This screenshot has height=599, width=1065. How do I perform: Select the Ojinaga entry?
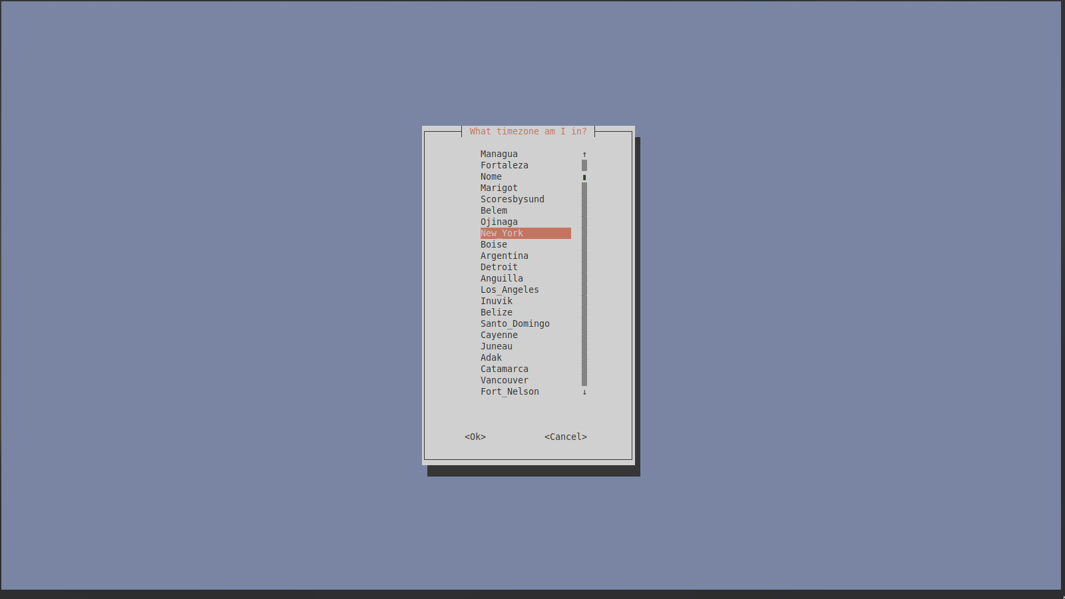click(499, 222)
